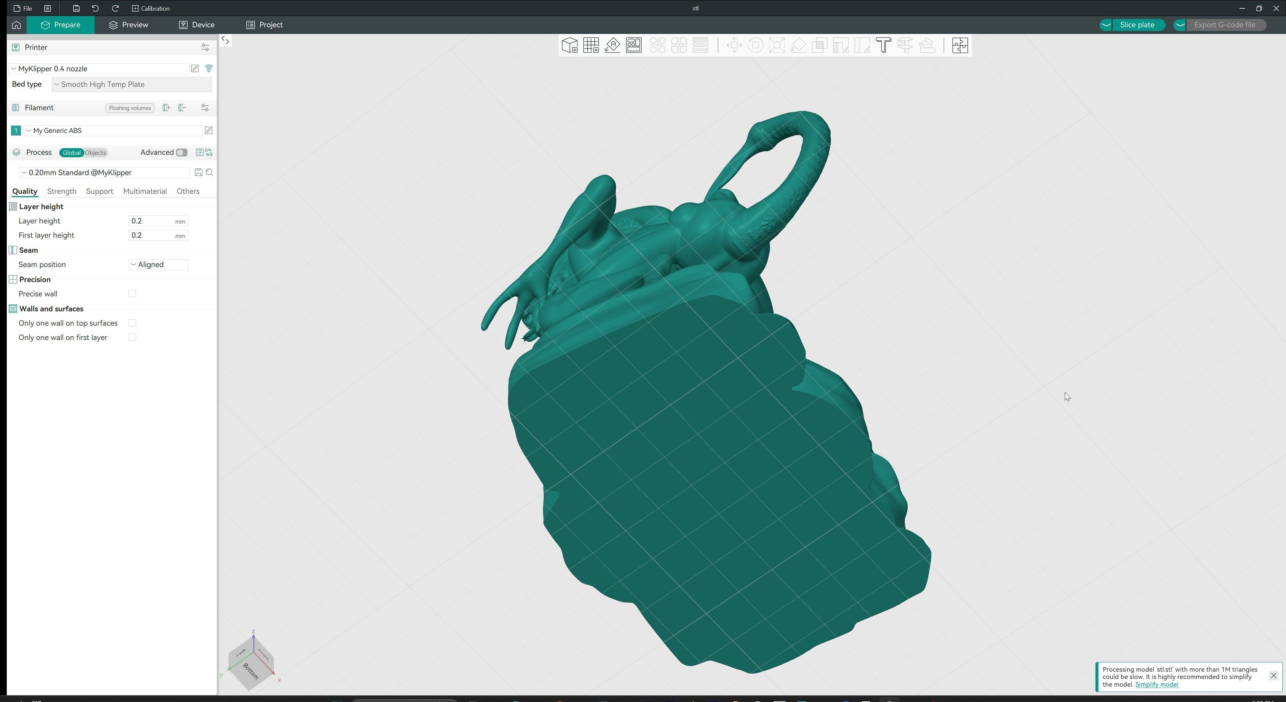Screen dimensions: 1286x702
Task: Check Only one wall on first layer
Action: click(x=132, y=338)
